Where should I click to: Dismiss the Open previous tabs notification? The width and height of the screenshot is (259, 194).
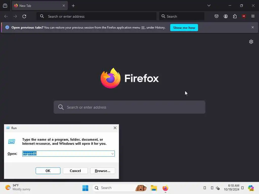pos(253,27)
